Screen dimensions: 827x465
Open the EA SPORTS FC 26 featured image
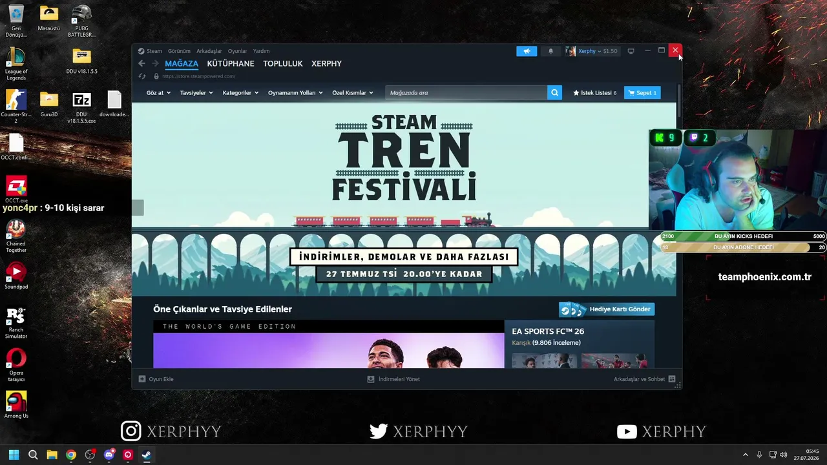[x=328, y=344]
